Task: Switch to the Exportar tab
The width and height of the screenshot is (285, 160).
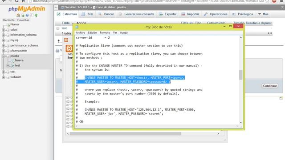Action: (168, 14)
